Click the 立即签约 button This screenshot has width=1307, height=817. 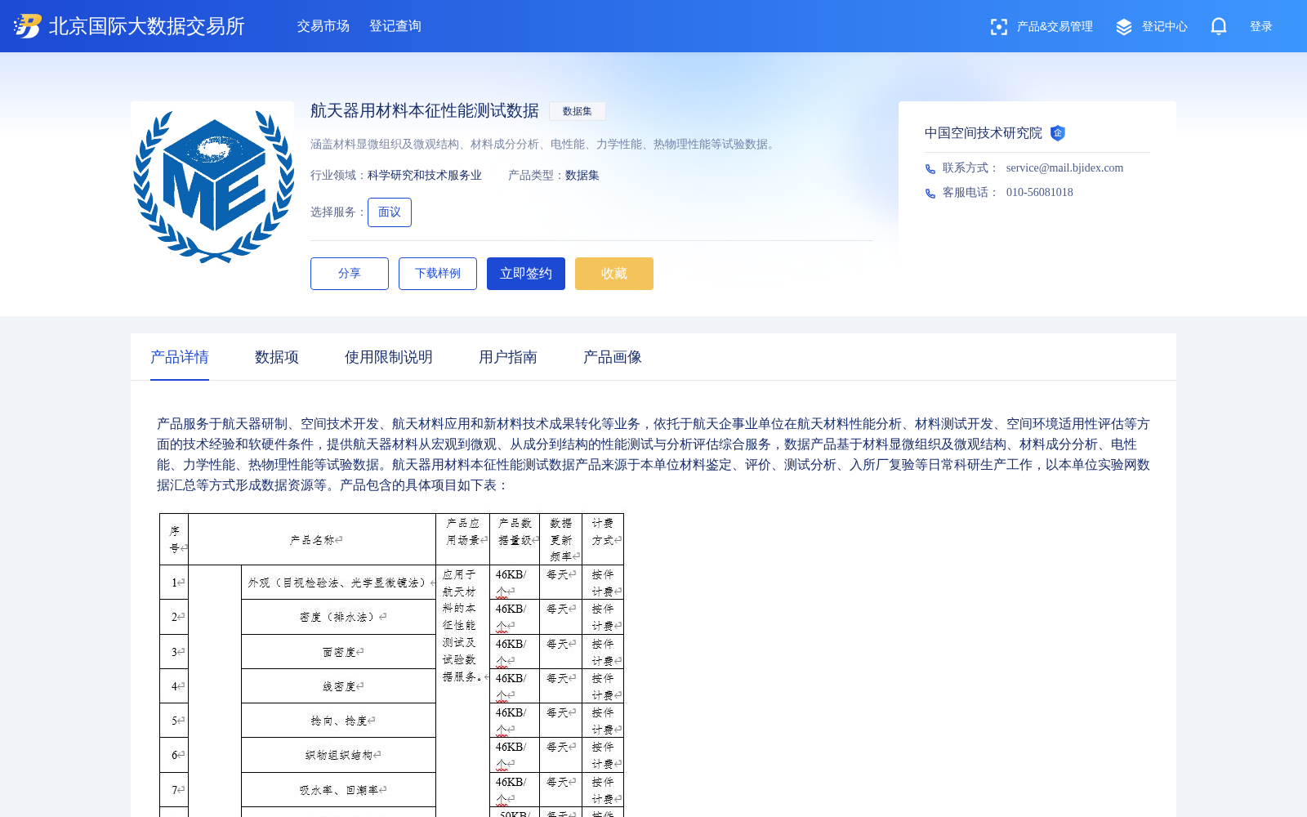tap(526, 274)
